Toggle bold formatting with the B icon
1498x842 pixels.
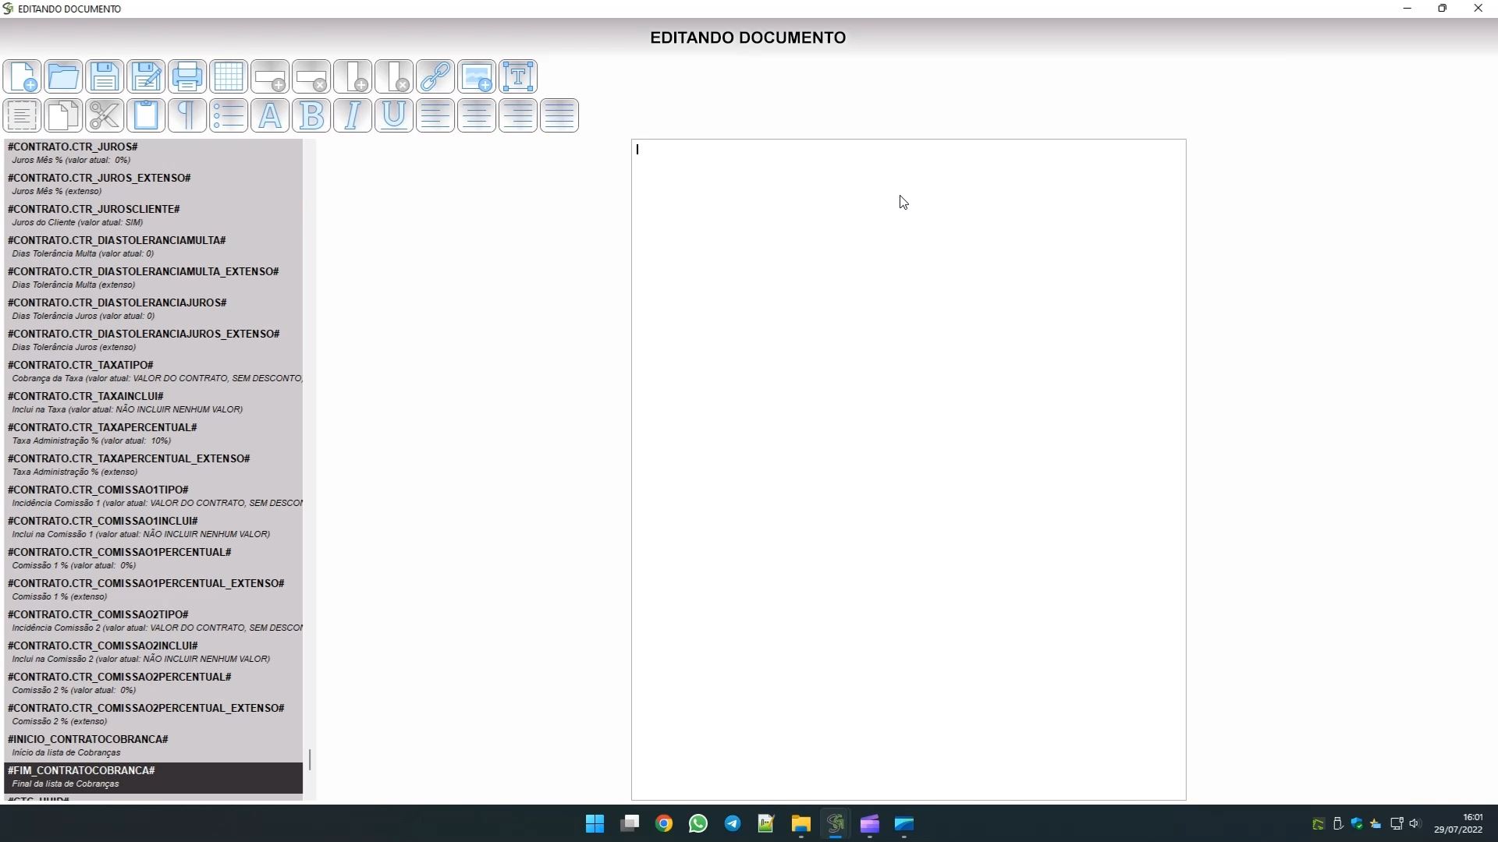pos(311,115)
